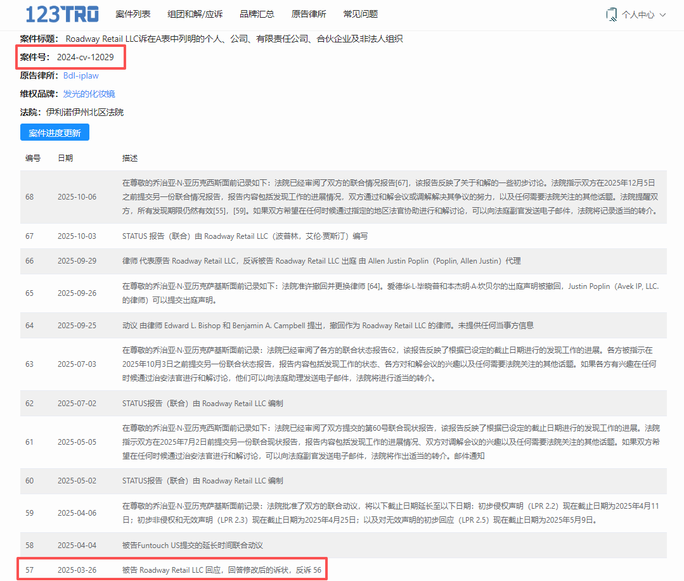The width and height of the screenshot is (684, 581).
Task: Click the 编号 column header
Action: pyautogui.click(x=33, y=158)
